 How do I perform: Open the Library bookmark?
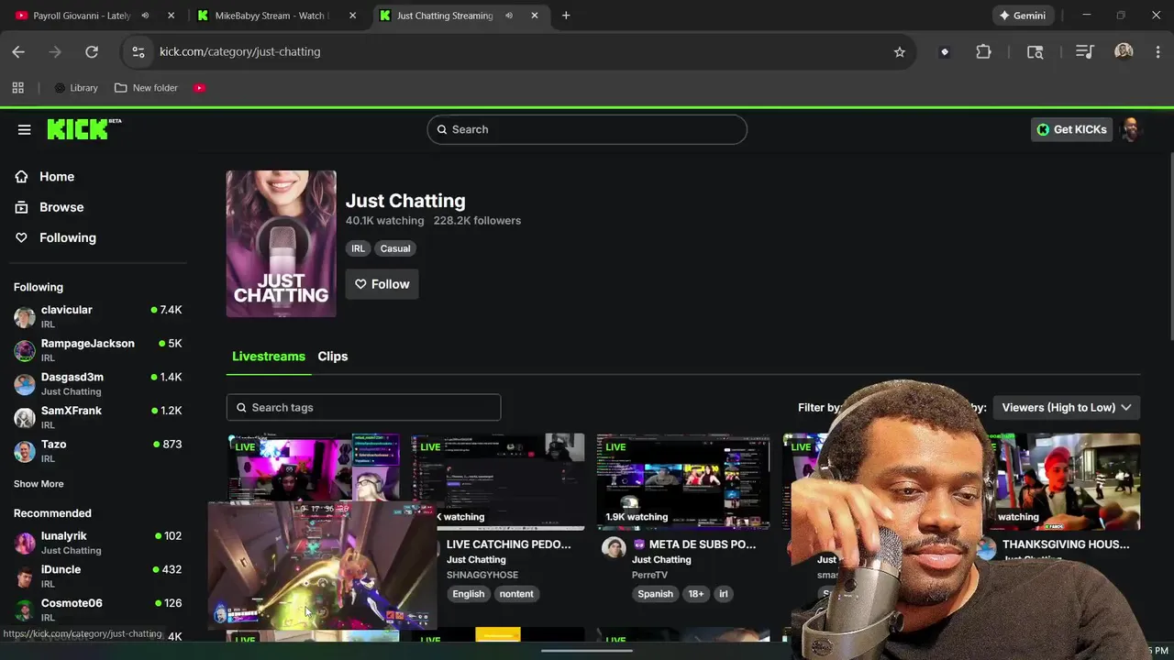[x=75, y=88]
